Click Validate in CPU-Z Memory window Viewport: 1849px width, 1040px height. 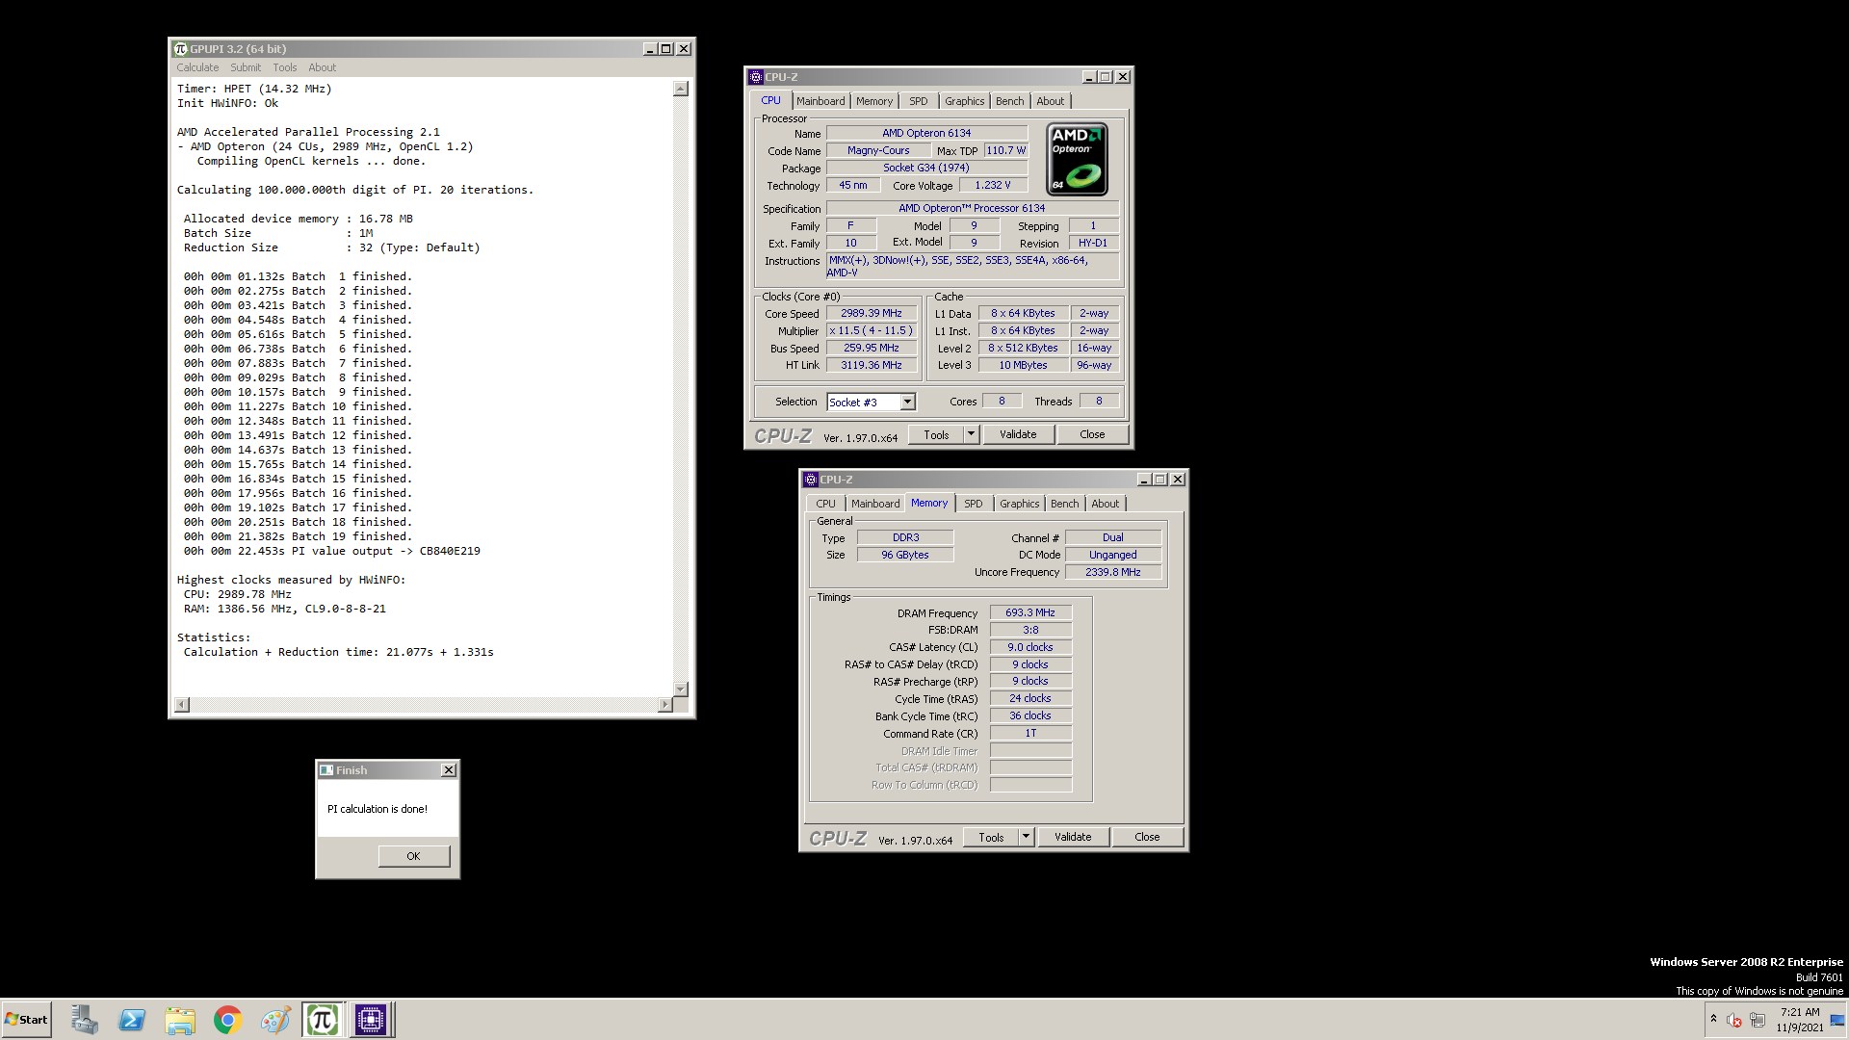(1073, 837)
